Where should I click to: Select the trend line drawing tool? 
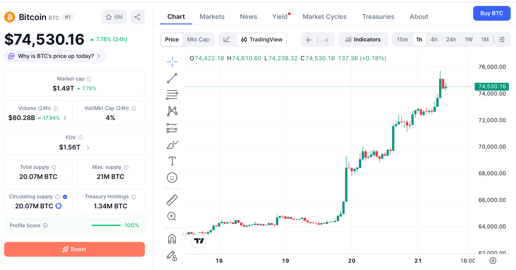172,78
